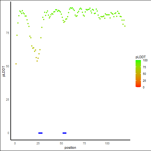Click the right blue bar near position 53
This screenshot has width=151, height=151.
tap(64, 133)
